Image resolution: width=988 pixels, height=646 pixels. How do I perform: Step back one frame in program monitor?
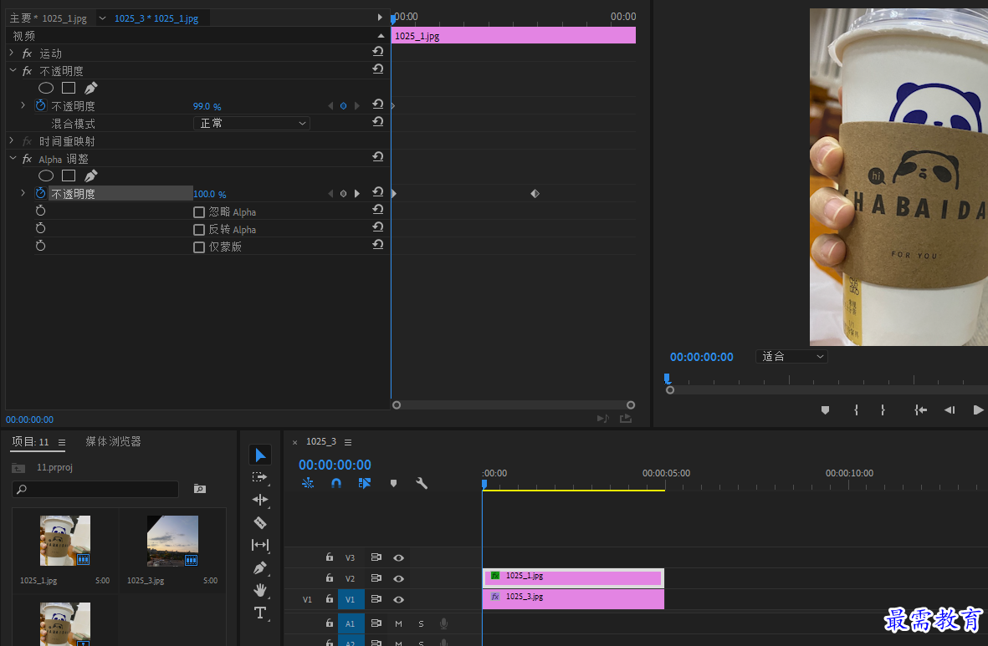(x=950, y=409)
